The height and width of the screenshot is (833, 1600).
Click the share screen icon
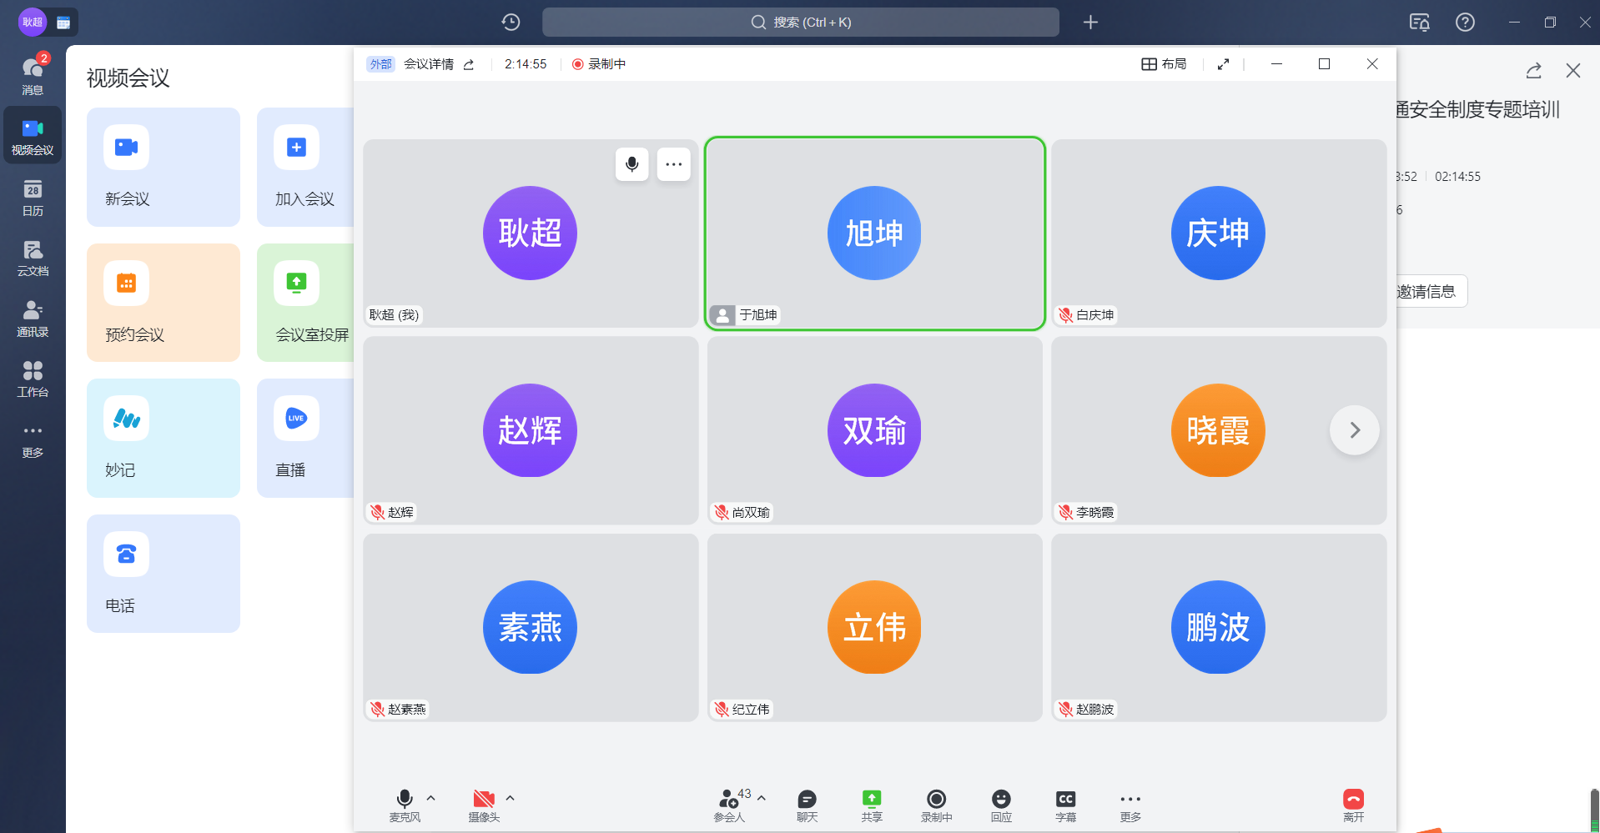871,805
